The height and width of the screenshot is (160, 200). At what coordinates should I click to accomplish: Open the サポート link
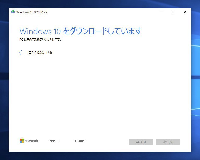(x=55, y=141)
